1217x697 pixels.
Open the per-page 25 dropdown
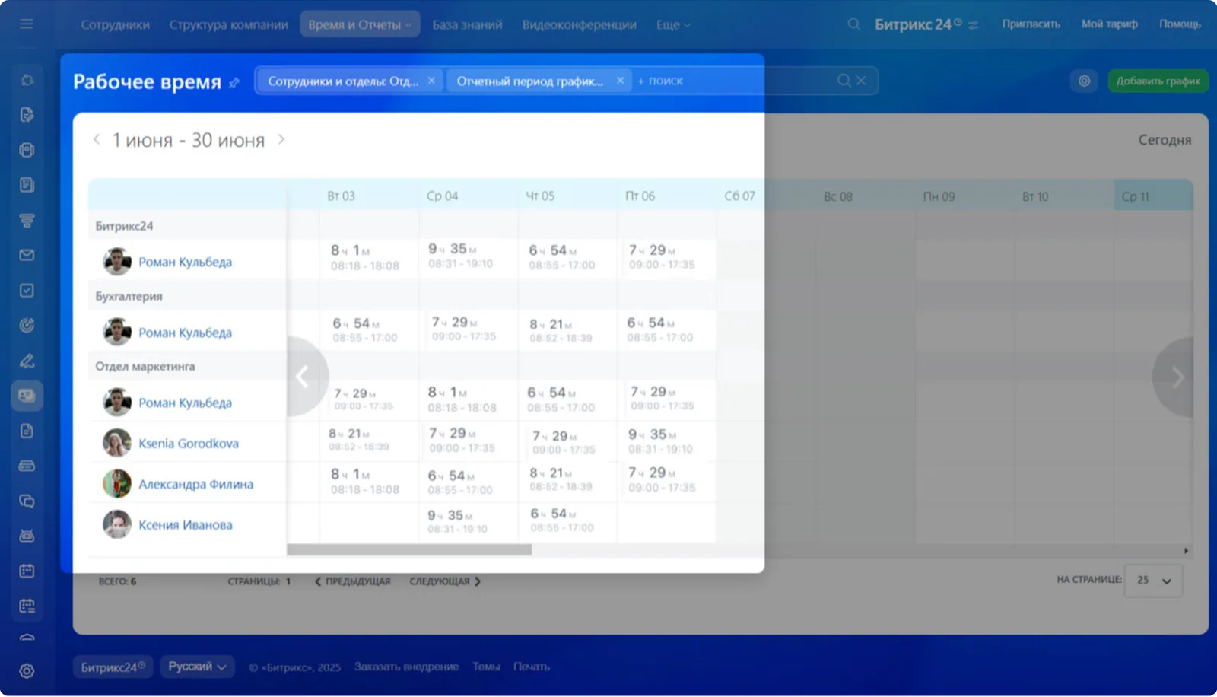(1153, 581)
